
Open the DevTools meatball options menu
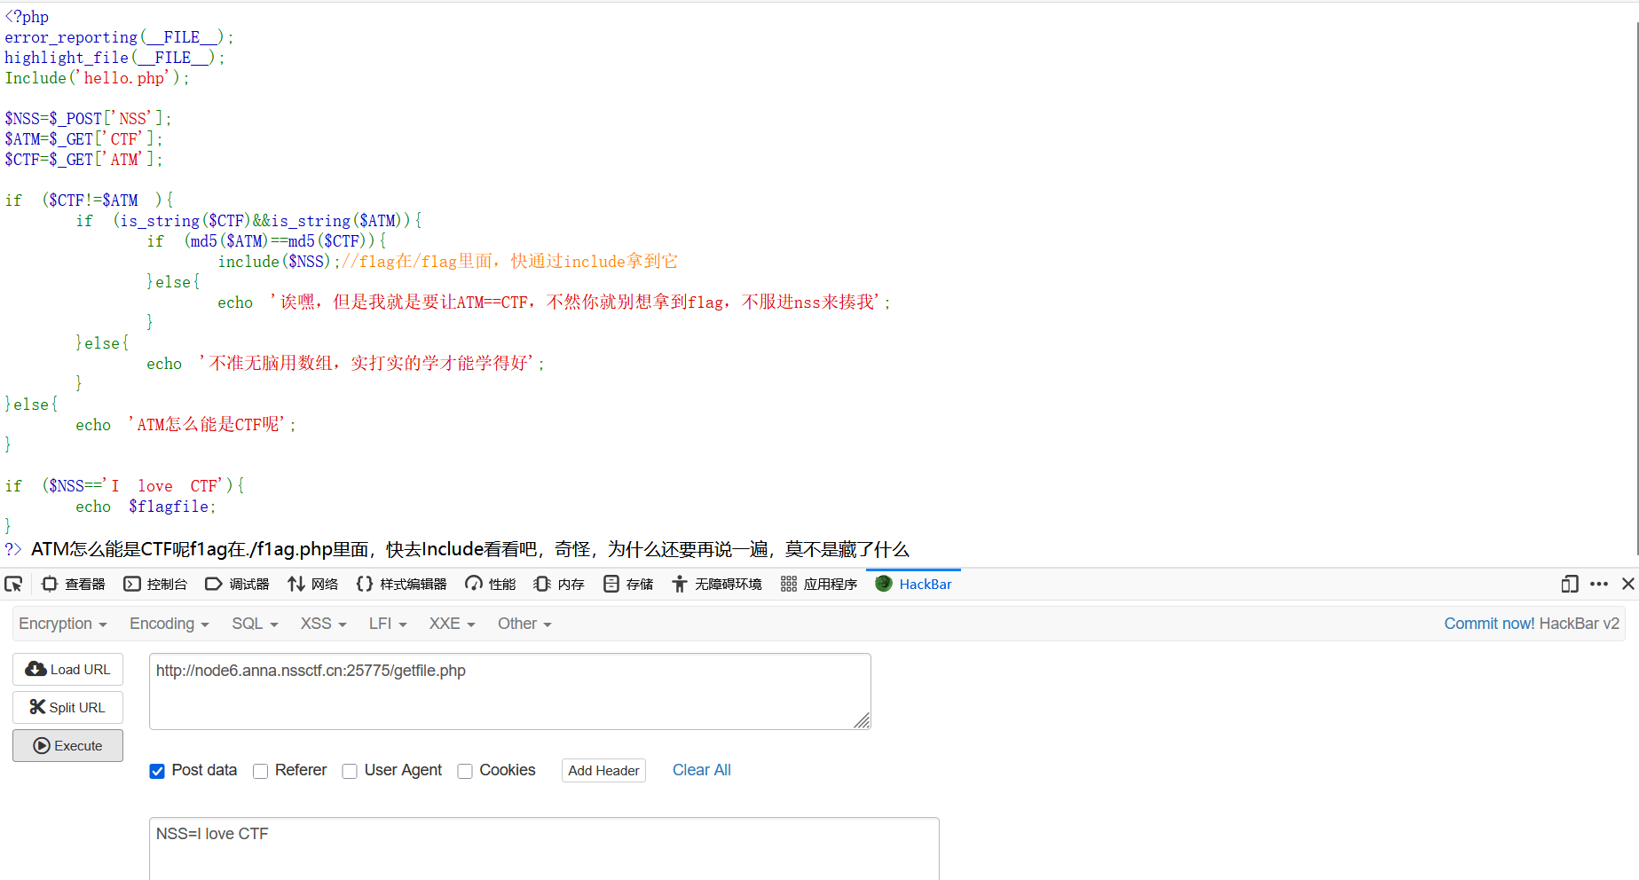(1600, 584)
